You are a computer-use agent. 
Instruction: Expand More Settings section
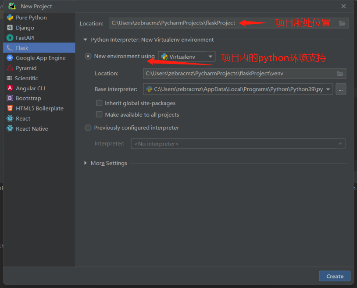click(86, 163)
